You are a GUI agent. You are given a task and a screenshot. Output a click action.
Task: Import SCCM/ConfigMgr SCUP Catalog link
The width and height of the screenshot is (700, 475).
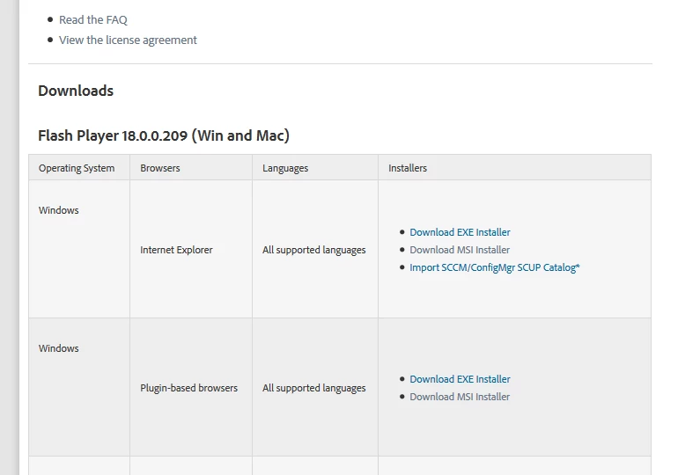(494, 267)
